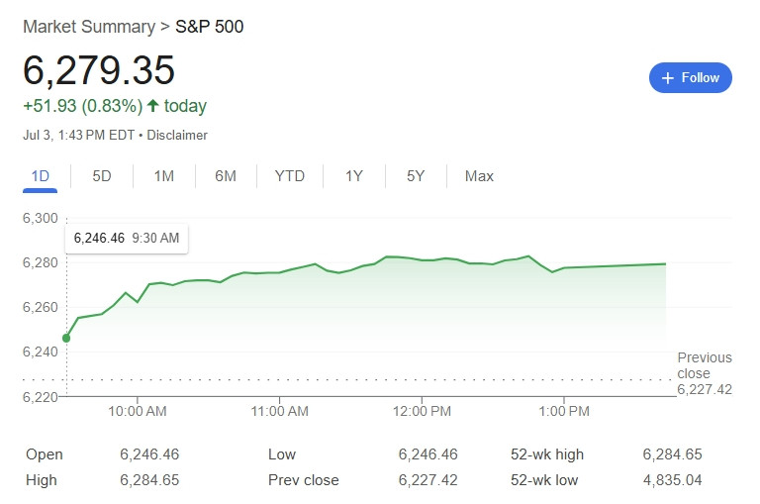Click the 6,246.46 9:30 AM tooltip
The width and height of the screenshot is (760, 504).
click(x=127, y=239)
